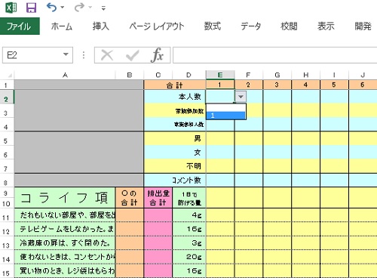
Task: Click the Undo arrow icon
Action: click(x=51, y=8)
